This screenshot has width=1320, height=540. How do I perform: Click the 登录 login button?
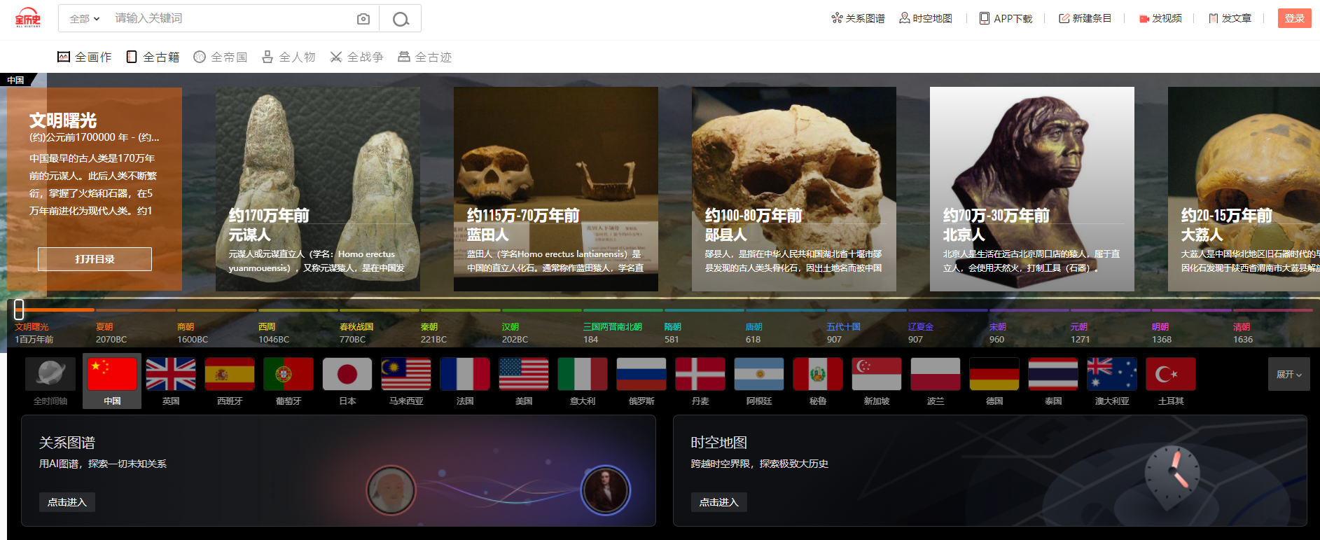tap(1294, 18)
